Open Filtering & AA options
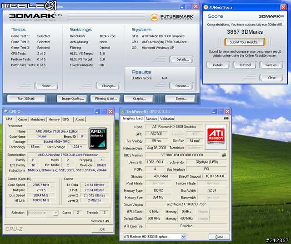Screen dimensions: 291x244 pos(106,99)
